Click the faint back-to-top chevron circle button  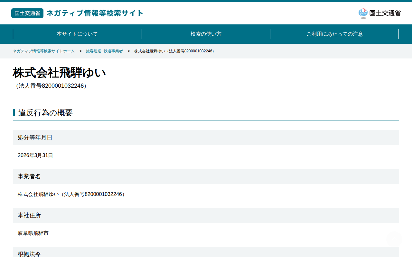(394, 239)
